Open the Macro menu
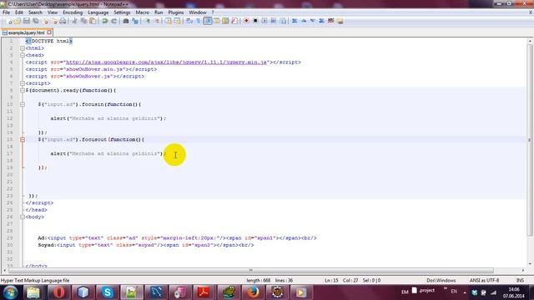Viewport: 534px width, 300px height. (143, 12)
